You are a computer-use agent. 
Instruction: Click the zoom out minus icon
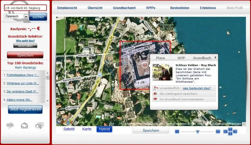[x=177, y=131]
